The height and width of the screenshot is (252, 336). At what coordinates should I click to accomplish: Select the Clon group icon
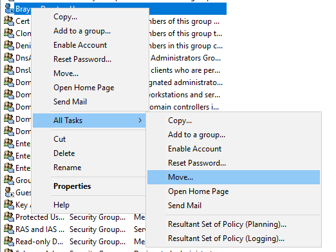9,33
